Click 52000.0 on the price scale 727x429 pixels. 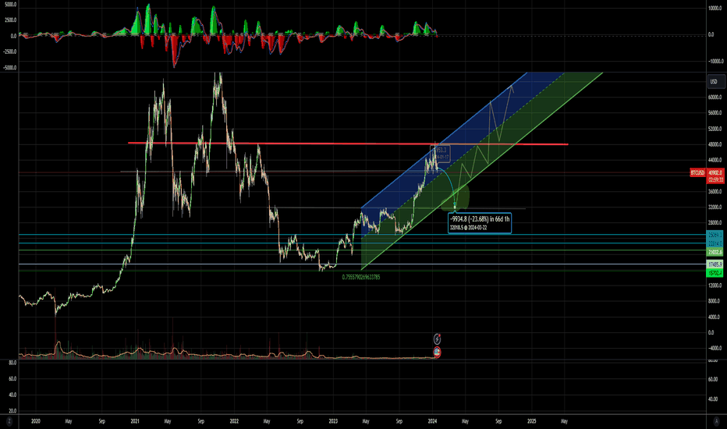(x=715, y=129)
